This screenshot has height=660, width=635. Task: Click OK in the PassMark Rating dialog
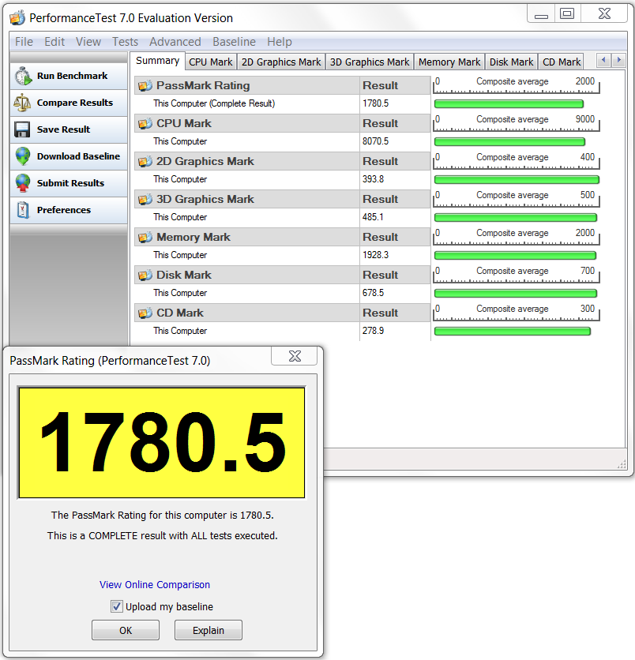coord(126,630)
